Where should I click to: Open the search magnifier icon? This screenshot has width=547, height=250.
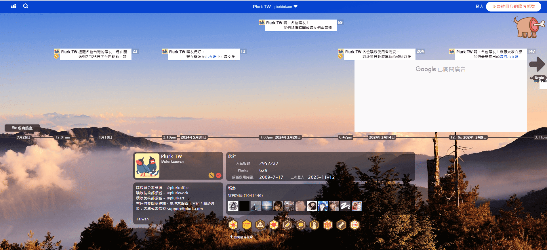click(26, 6)
